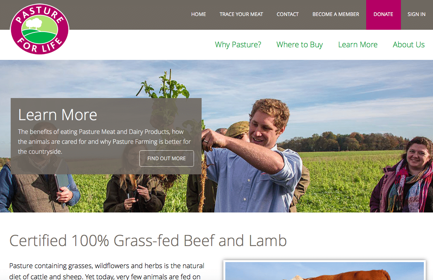Go to Trace Your Meat page
Viewport: 433px width, 280px height.
click(241, 14)
